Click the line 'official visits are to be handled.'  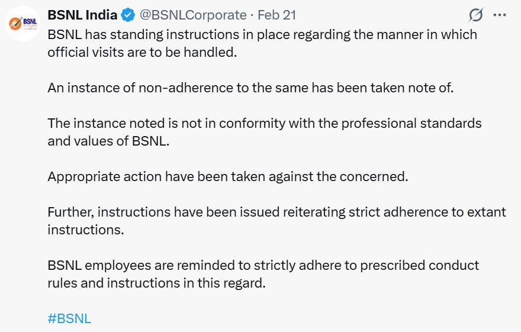pos(142,52)
